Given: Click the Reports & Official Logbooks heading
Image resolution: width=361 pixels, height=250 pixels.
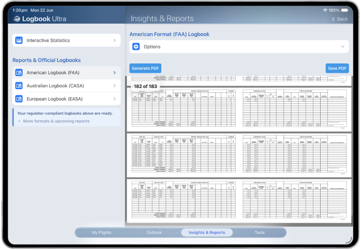Looking at the screenshot, I should tap(47, 60).
